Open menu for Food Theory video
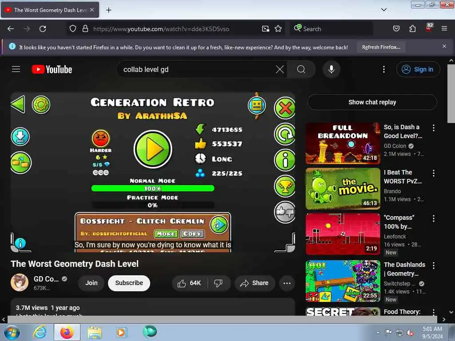 434,312
